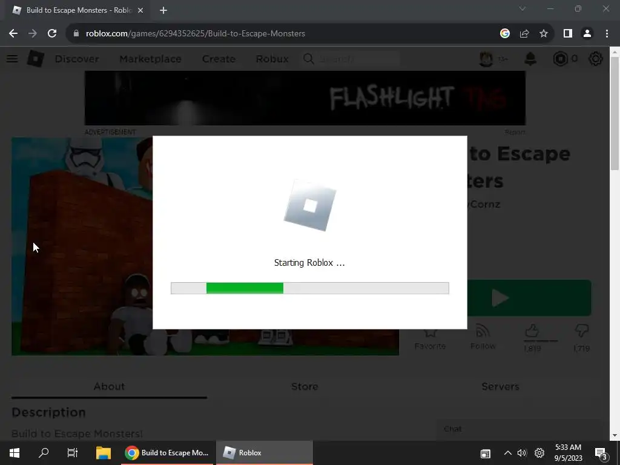Click the Robux balance icon
The width and height of the screenshot is (620, 465).
pos(560,59)
